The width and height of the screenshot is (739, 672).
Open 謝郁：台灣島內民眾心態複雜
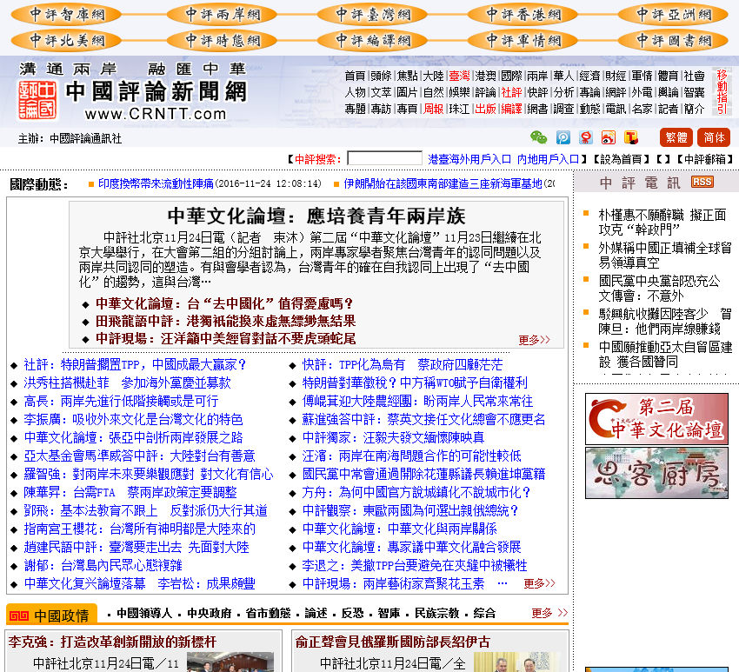click(x=103, y=565)
